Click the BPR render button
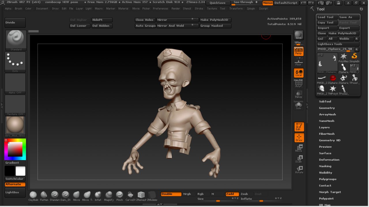This screenshot has width=369, height=207. (x=299, y=35)
